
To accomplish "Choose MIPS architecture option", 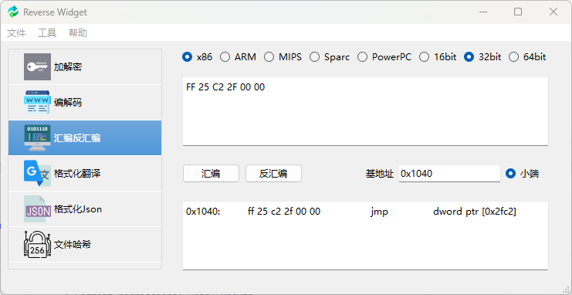I will pyautogui.click(x=283, y=57).
